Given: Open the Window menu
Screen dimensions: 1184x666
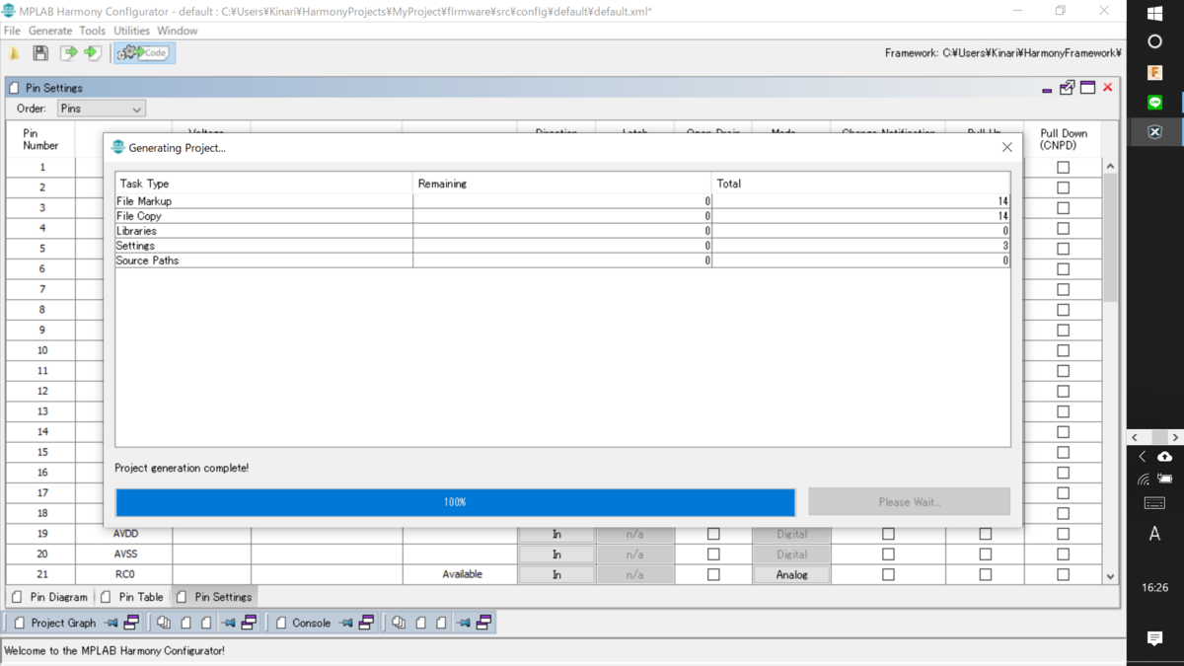Looking at the screenshot, I should point(178,31).
